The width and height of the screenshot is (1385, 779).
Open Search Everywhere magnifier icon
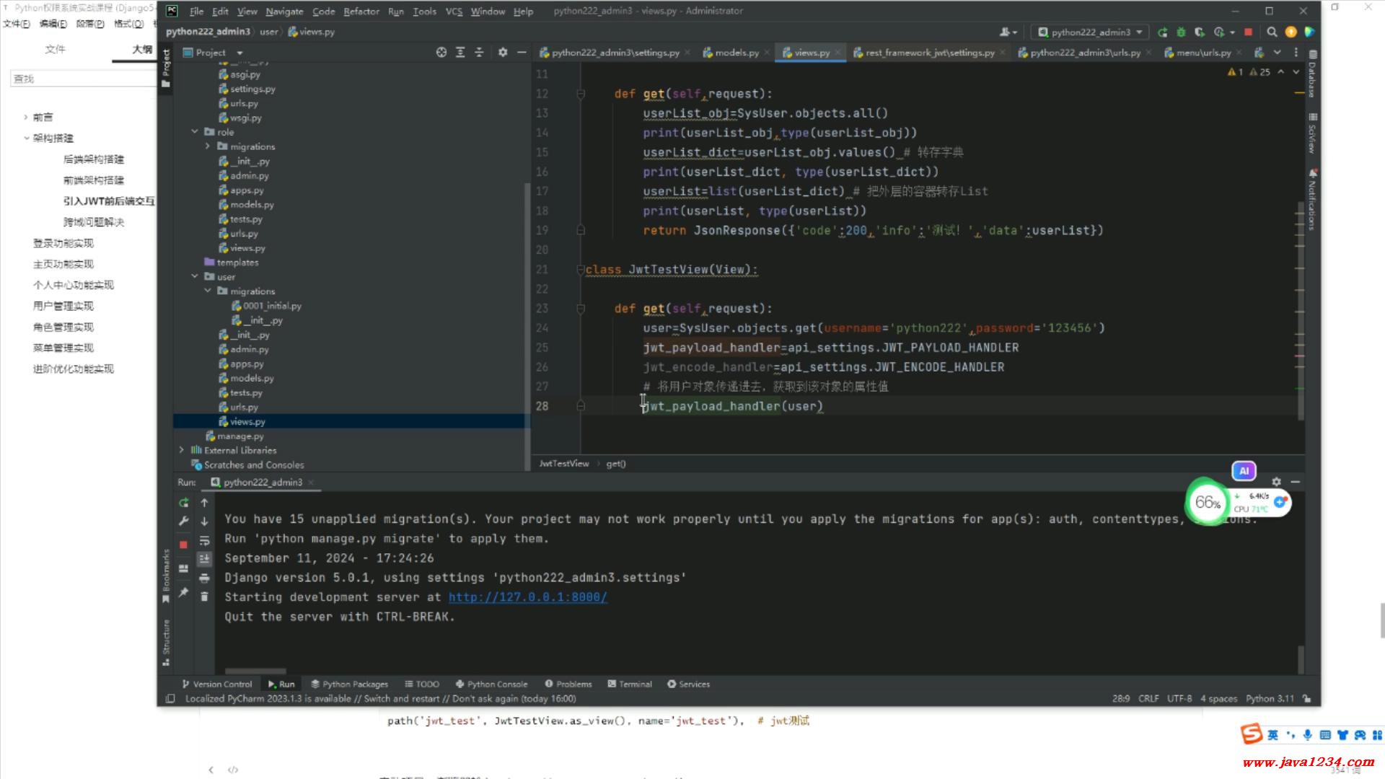click(x=1272, y=32)
